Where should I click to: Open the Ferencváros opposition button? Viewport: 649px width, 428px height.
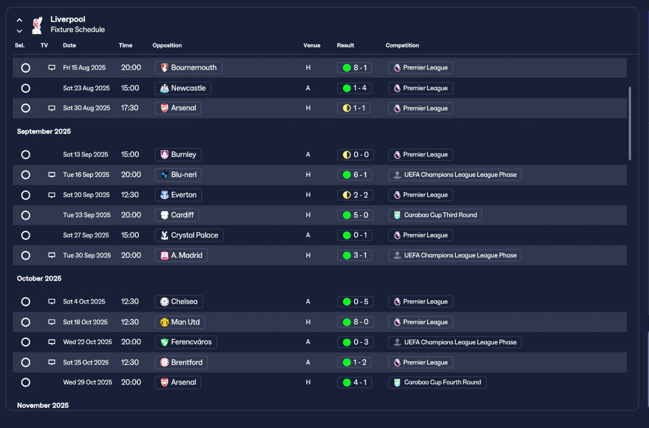(186, 342)
